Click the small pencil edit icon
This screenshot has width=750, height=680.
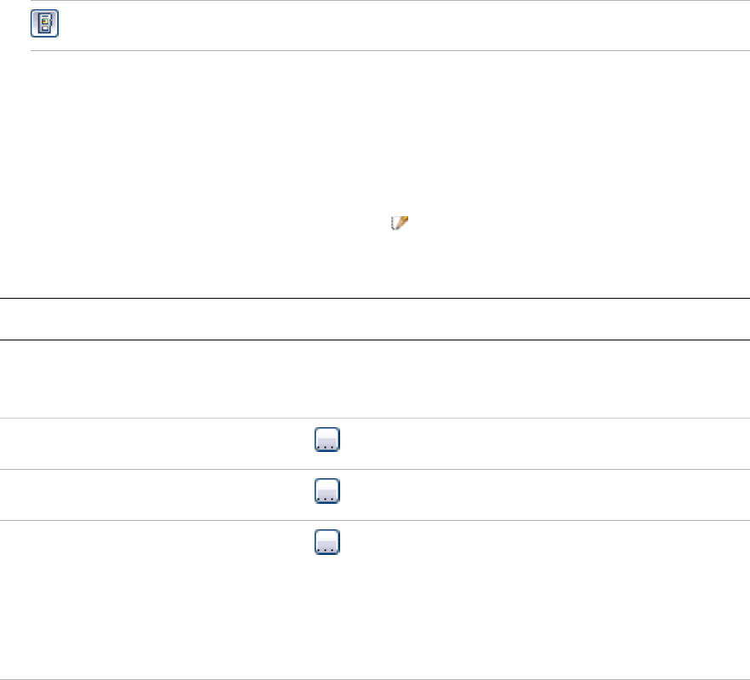click(400, 223)
